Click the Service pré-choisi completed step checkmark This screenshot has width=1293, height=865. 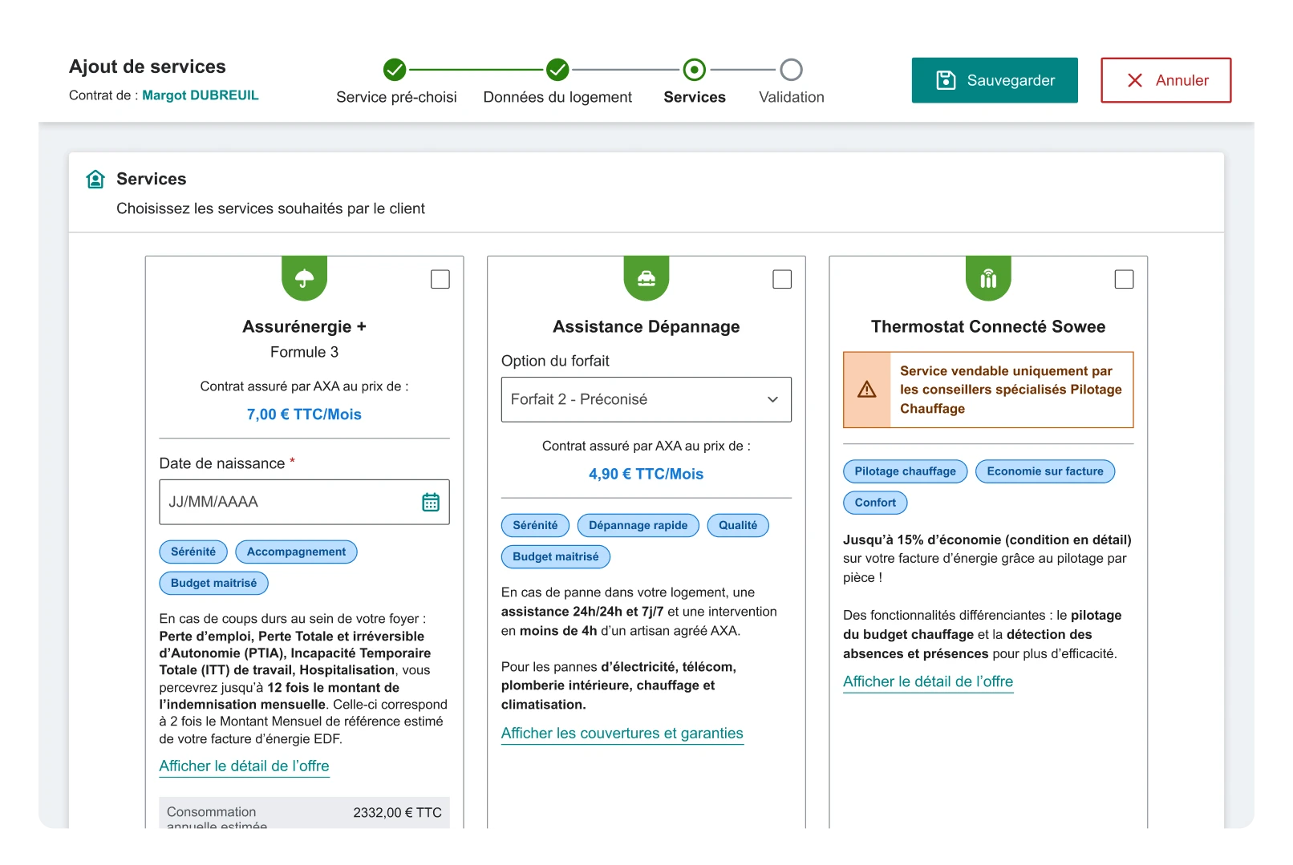(395, 70)
